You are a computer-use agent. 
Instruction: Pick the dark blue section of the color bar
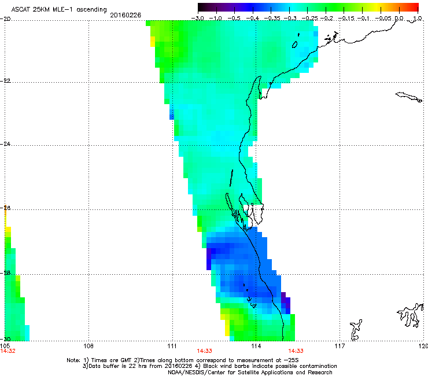[251, 8]
